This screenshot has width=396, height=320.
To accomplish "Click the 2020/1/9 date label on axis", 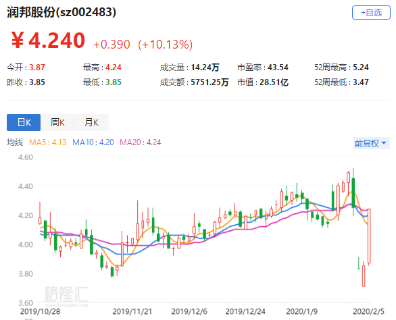I will (x=302, y=311).
